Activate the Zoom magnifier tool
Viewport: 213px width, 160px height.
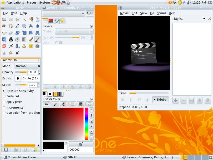pos(24,26)
